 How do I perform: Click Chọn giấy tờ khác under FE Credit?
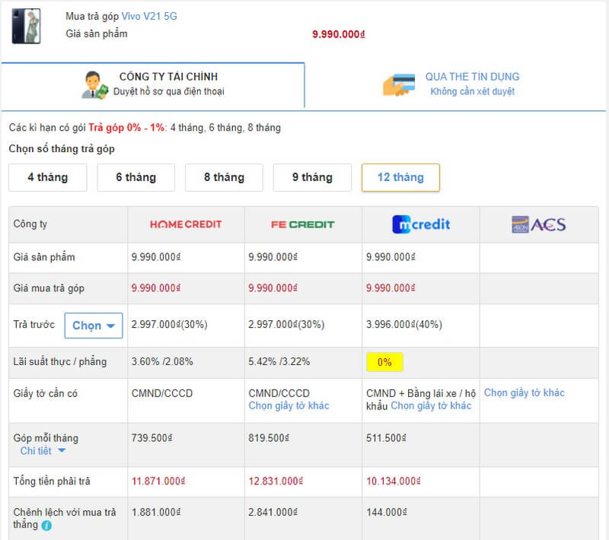[x=289, y=406]
